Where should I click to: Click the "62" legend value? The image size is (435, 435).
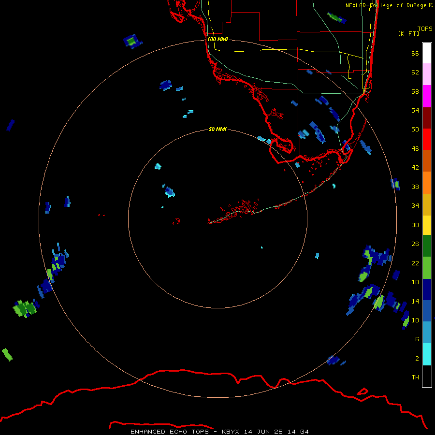tap(415, 72)
